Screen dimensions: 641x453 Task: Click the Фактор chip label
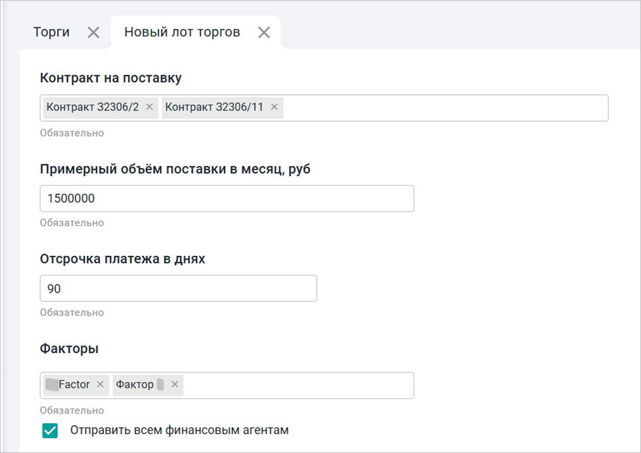click(x=135, y=385)
